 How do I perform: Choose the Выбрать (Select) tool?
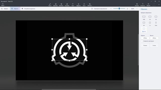pos(5,9)
